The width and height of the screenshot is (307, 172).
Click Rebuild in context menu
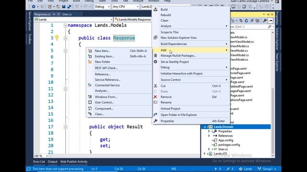click(191, 15)
